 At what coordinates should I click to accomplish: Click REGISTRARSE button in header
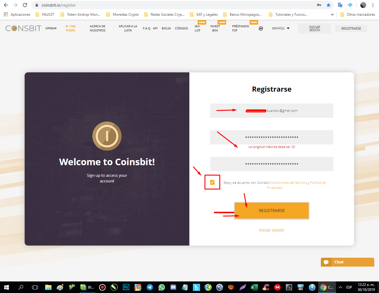coord(351,28)
